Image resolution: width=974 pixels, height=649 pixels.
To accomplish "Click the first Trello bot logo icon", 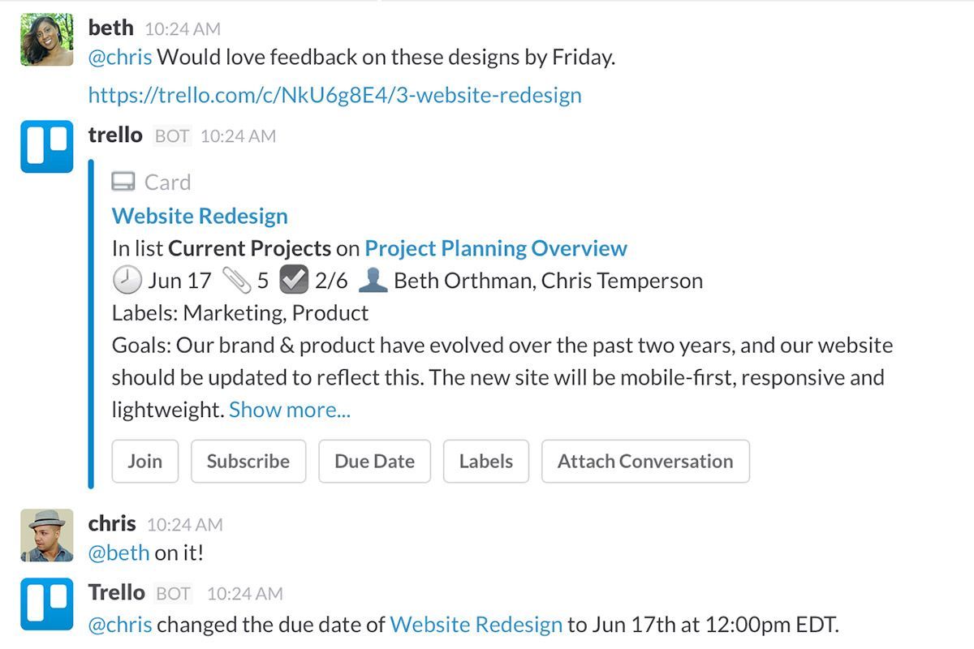I will click(46, 147).
